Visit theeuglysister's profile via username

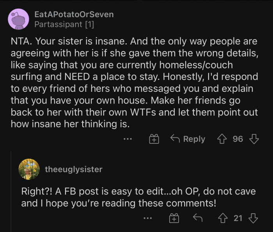pos(73,169)
